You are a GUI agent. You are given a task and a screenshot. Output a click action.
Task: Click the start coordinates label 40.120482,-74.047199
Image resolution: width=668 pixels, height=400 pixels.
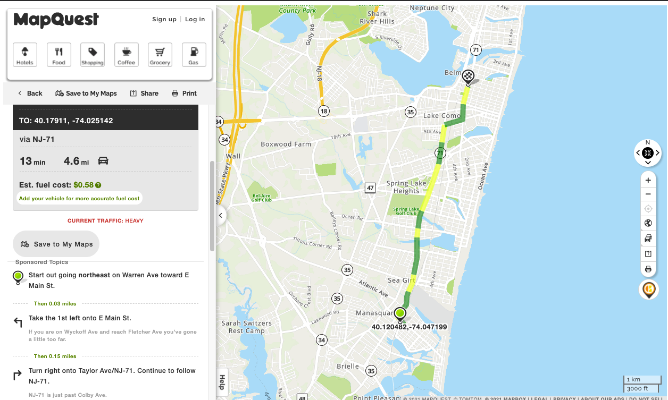409,327
